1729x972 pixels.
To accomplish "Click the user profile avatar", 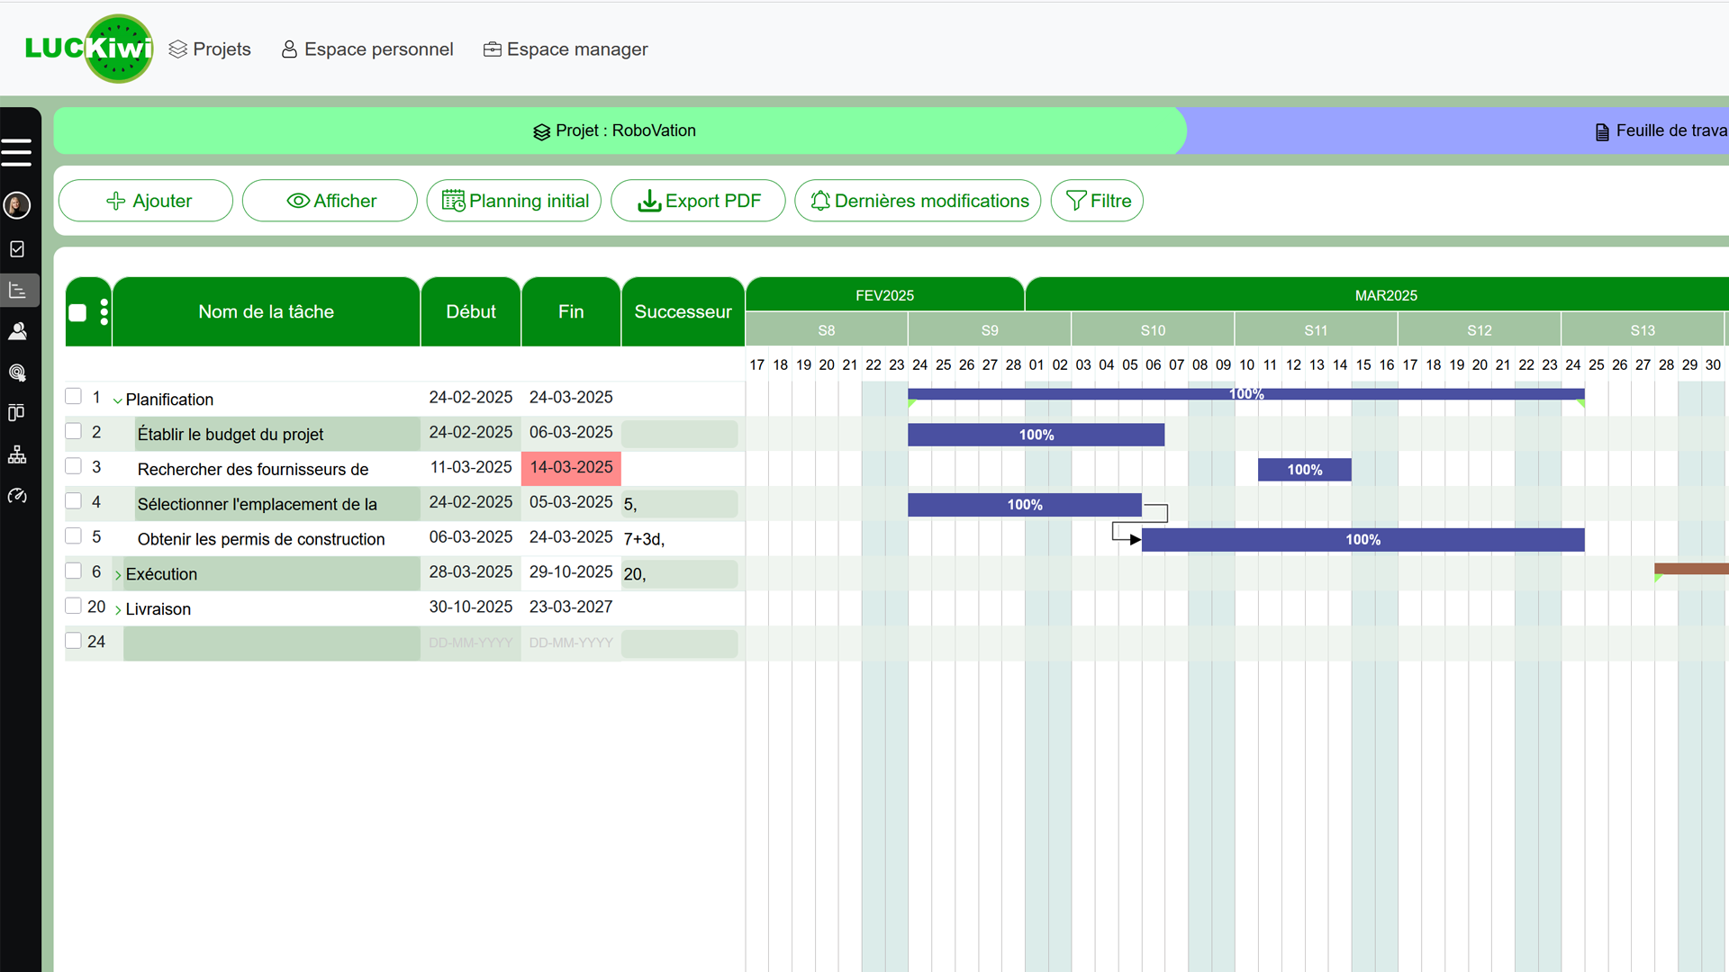I will (17, 205).
